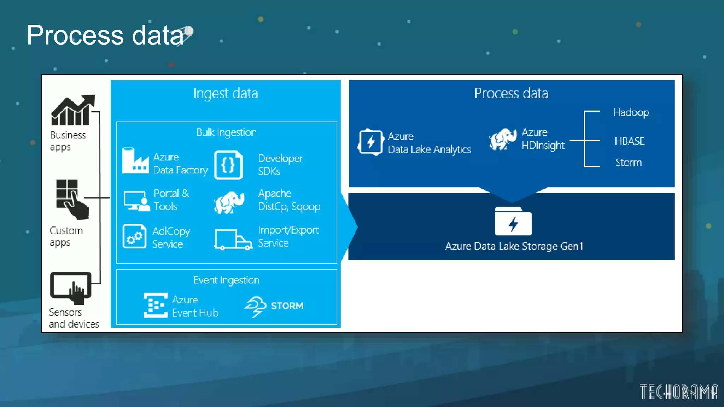
Task: Click the "Azure Data Factory" text
Action: [180, 164]
